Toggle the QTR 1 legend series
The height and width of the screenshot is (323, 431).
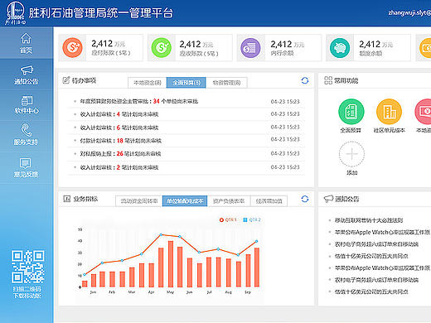tap(228, 219)
